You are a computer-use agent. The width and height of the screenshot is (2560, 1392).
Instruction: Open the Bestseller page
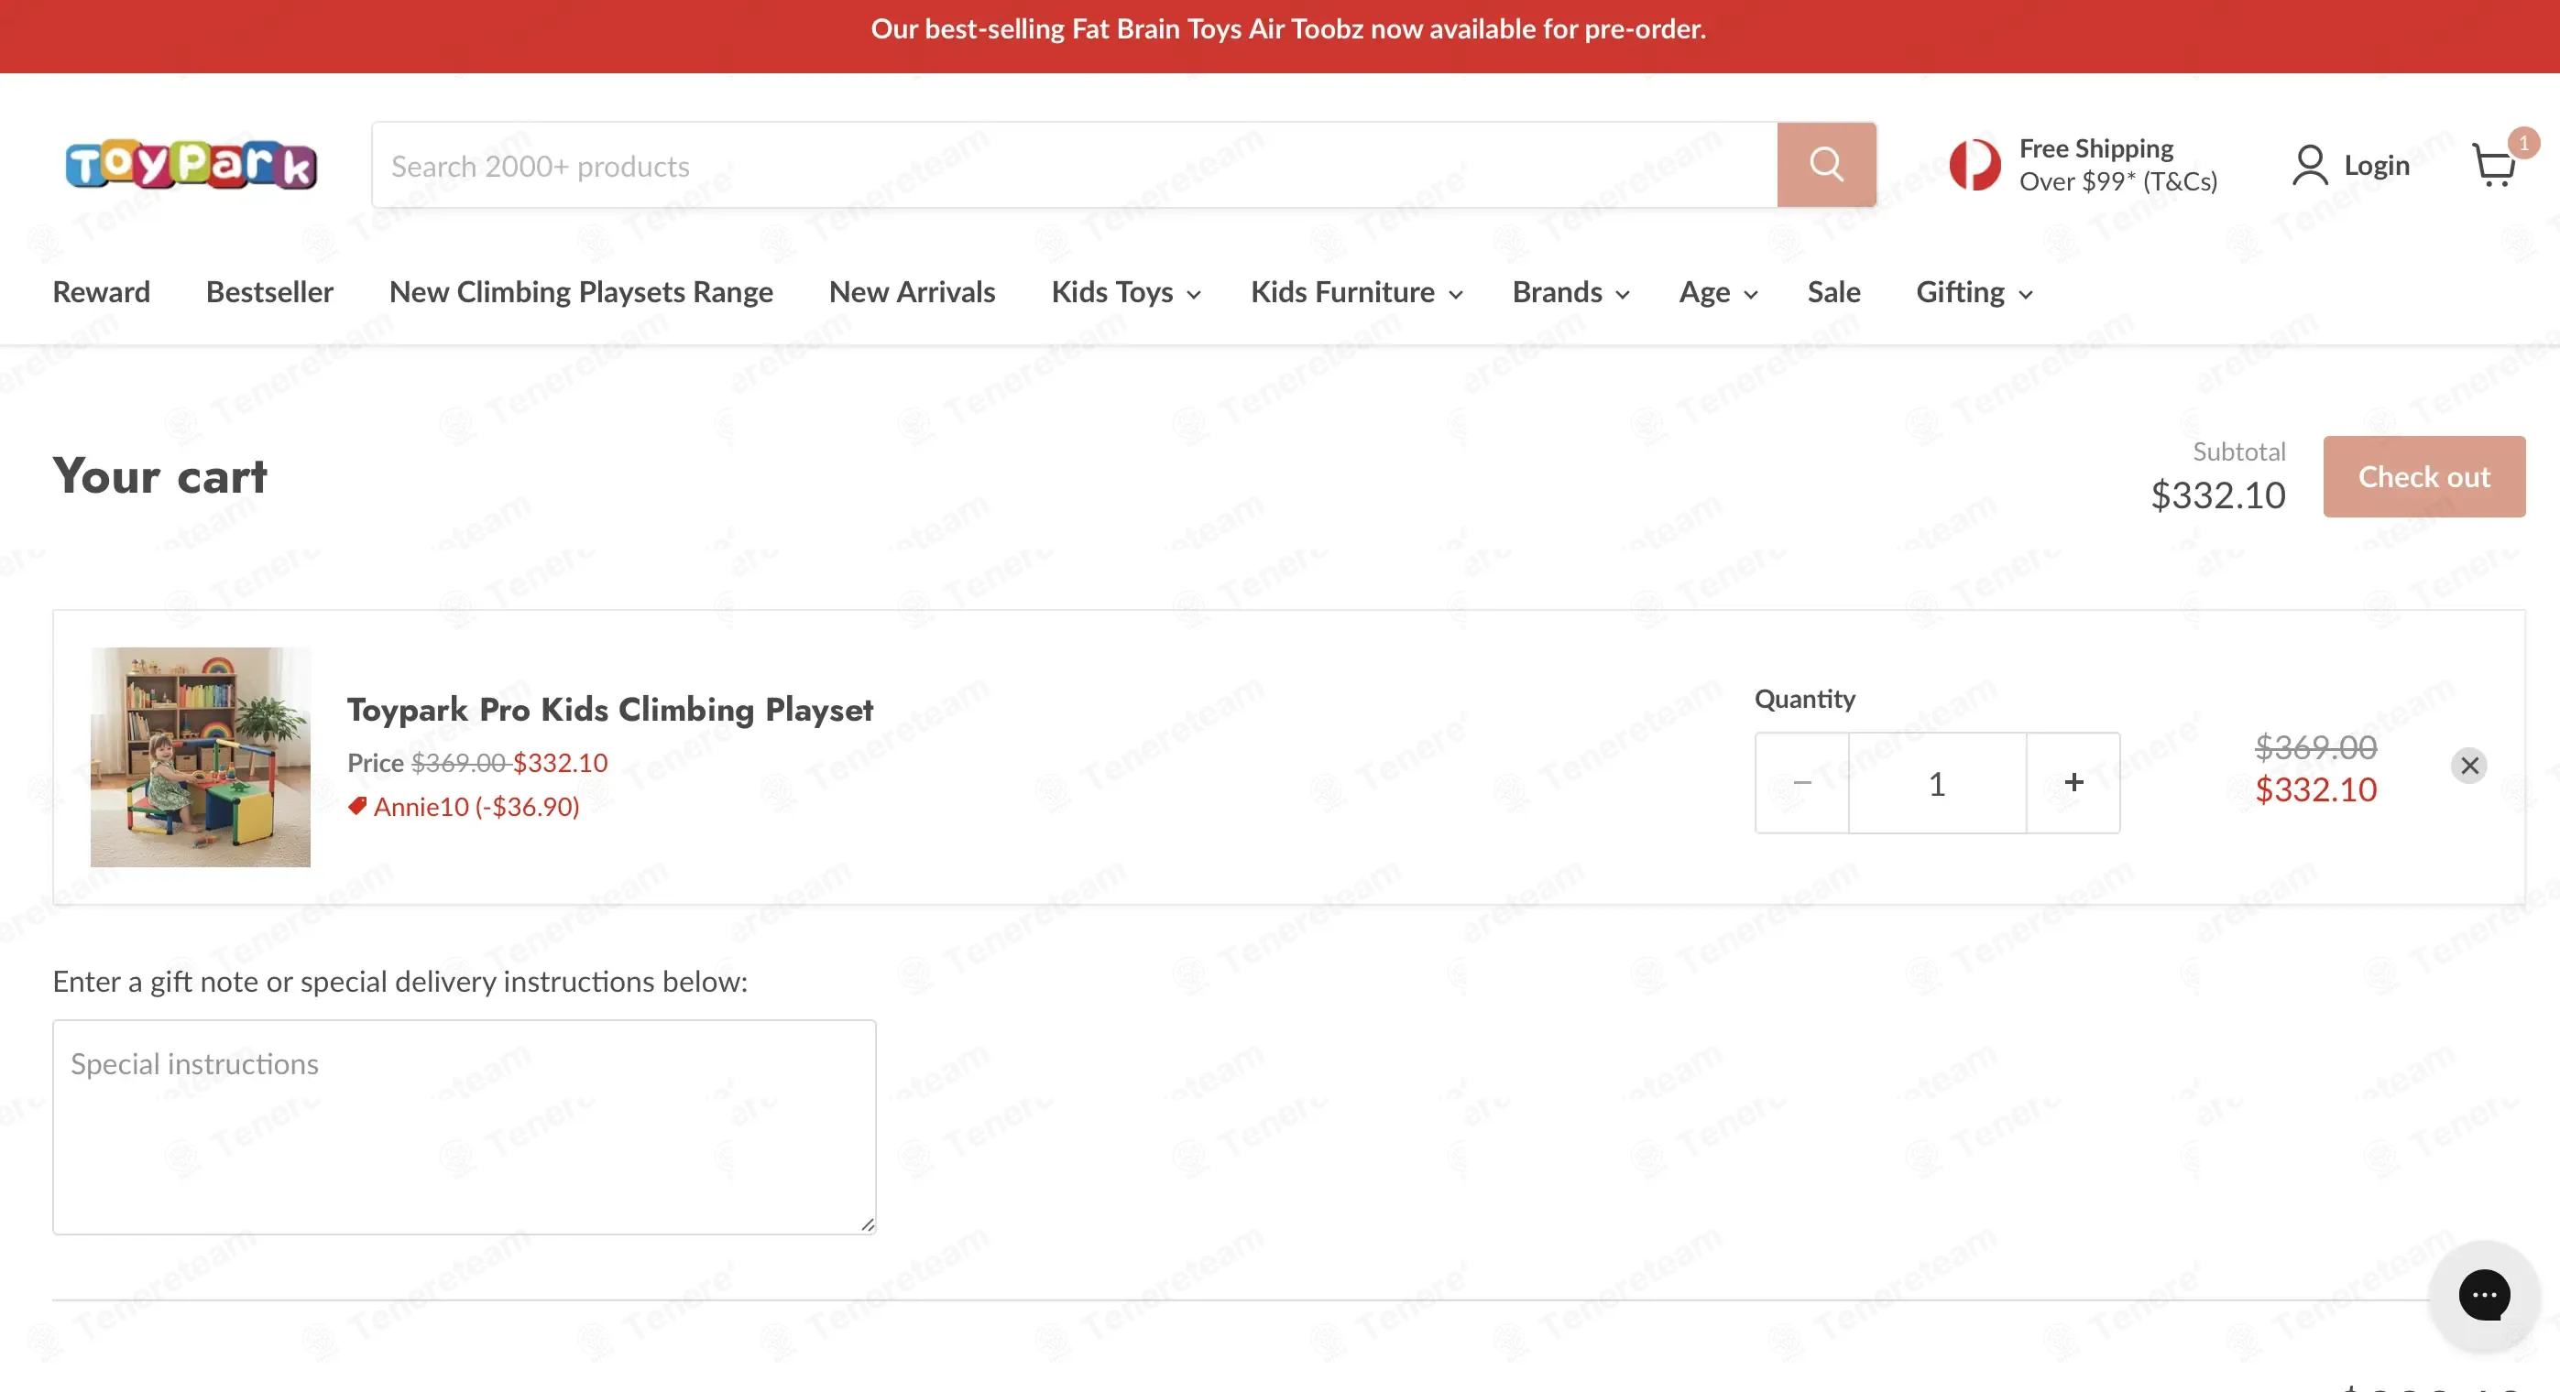coord(269,292)
